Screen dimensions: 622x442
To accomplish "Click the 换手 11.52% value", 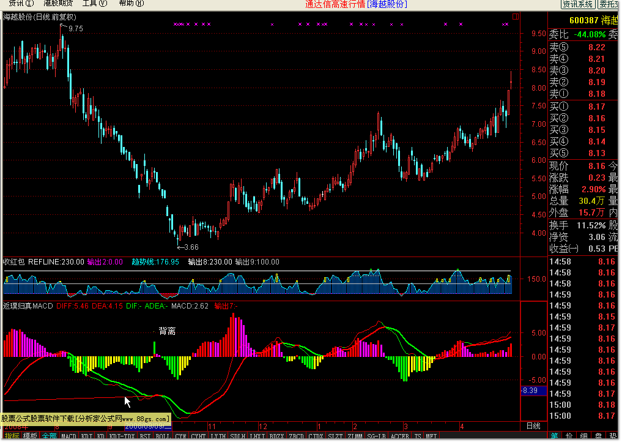I will tap(591, 225).
